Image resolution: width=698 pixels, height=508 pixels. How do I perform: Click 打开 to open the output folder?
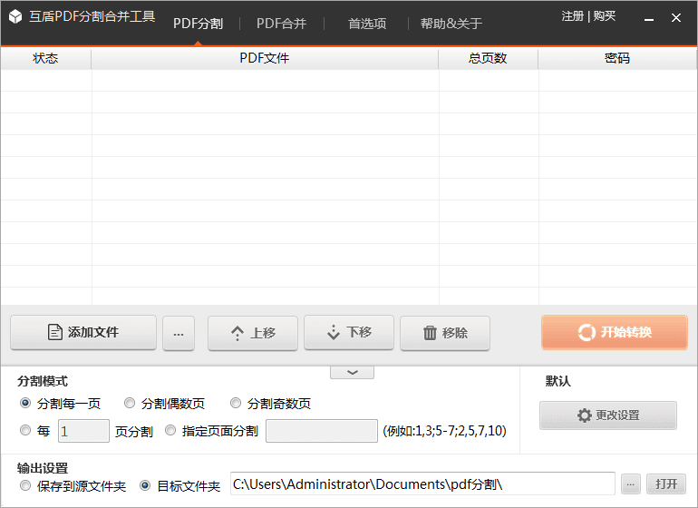666,484
